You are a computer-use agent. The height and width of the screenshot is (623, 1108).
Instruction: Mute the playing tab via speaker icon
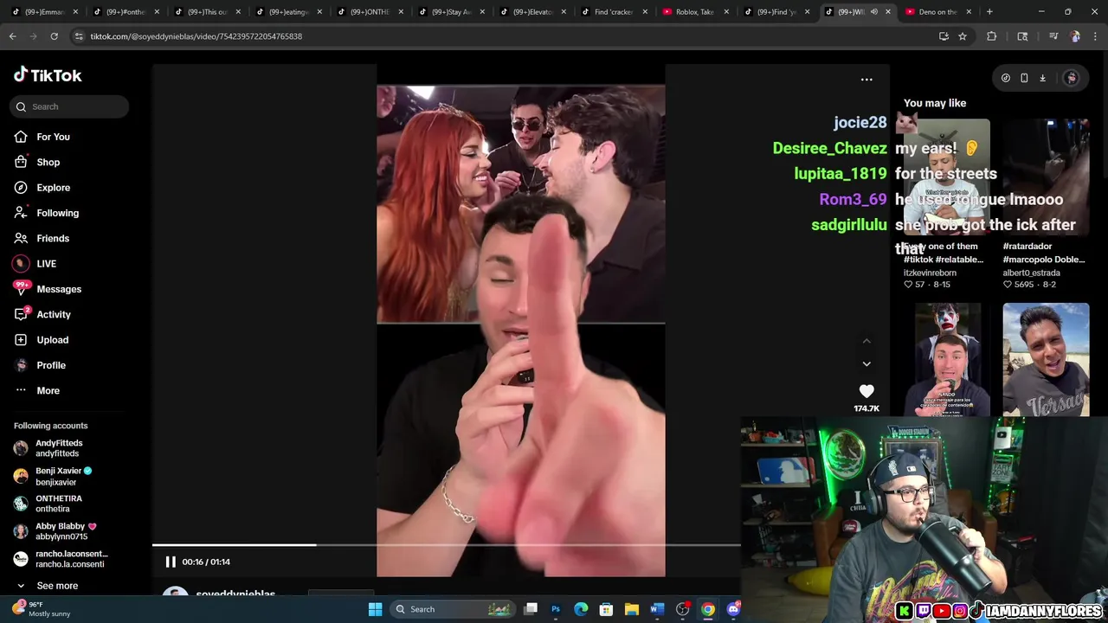tap(873, 12)
